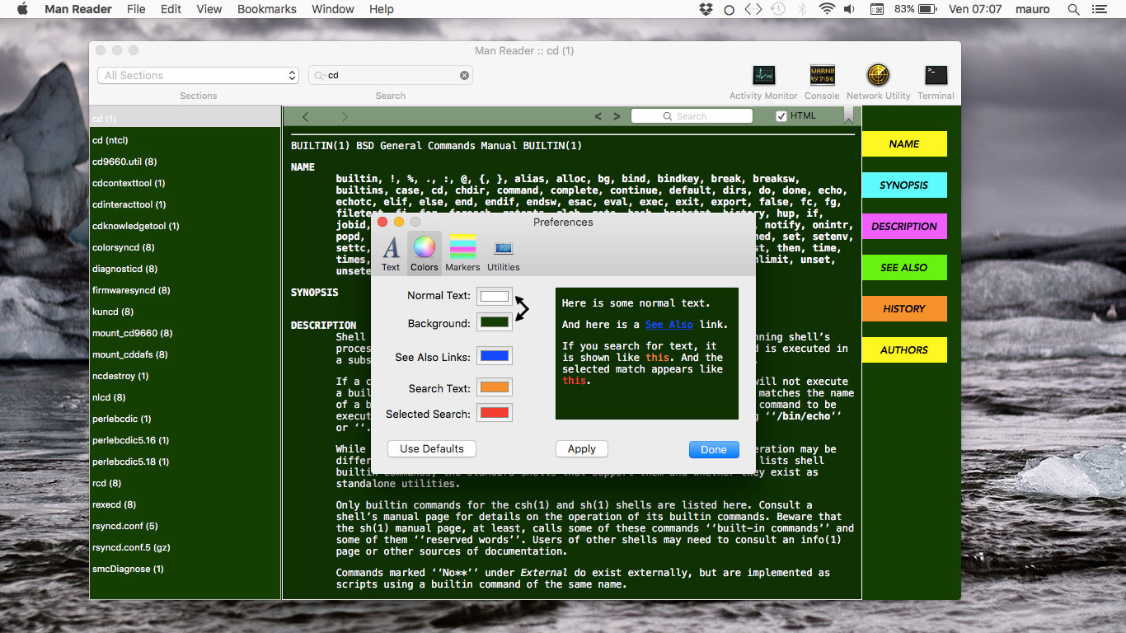Clear the cd search field
This screenshot has width=1126, height=633.
(x=464, y=75)
